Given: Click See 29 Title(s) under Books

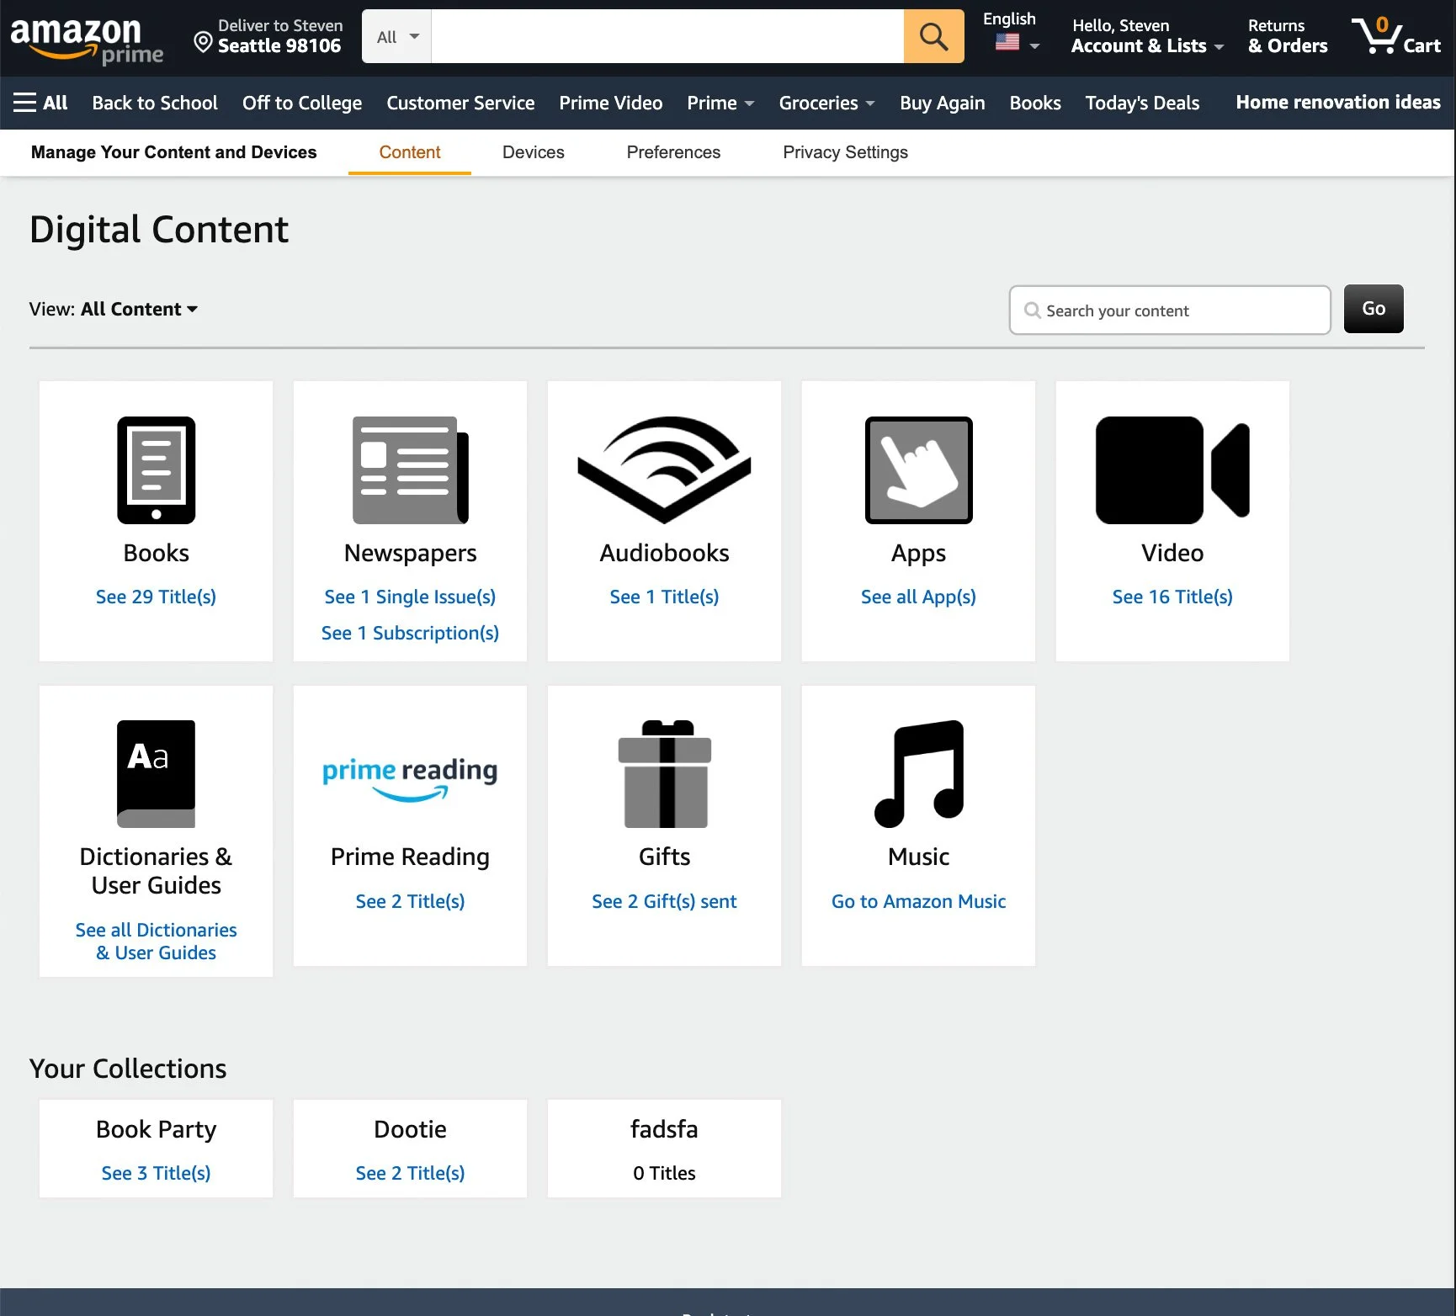Looking at the screenshot, I should [x=156, y=597].
